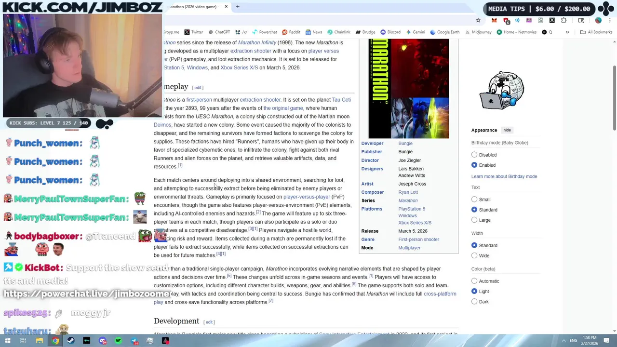Open the Midjourney bookmark
Image resolution: width=617 pixels, height=347 pixels.
click(x=478, y=32)
